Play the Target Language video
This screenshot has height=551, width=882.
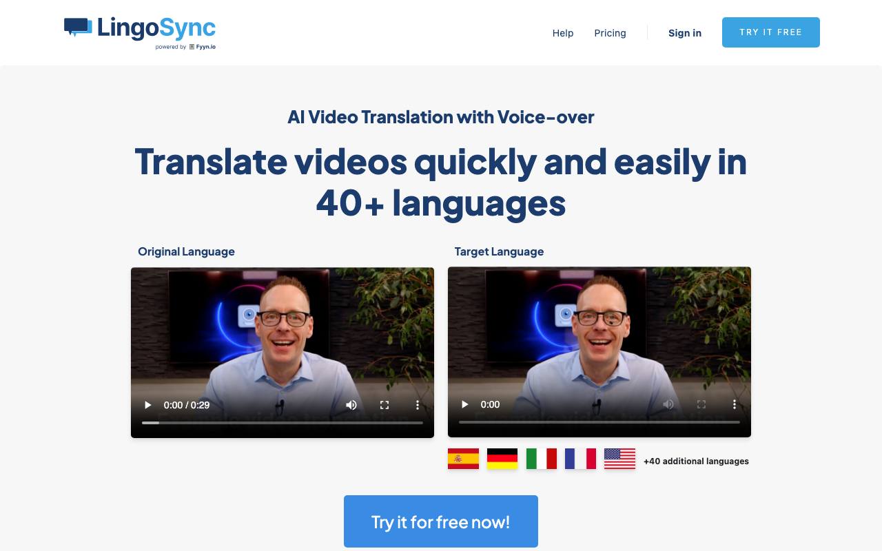click(x=464, y=404)
